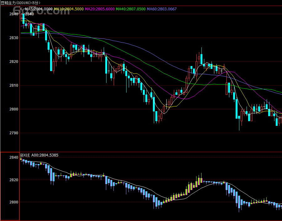
Task: Select the <5分> period label in title
Action: click(35, 3)
